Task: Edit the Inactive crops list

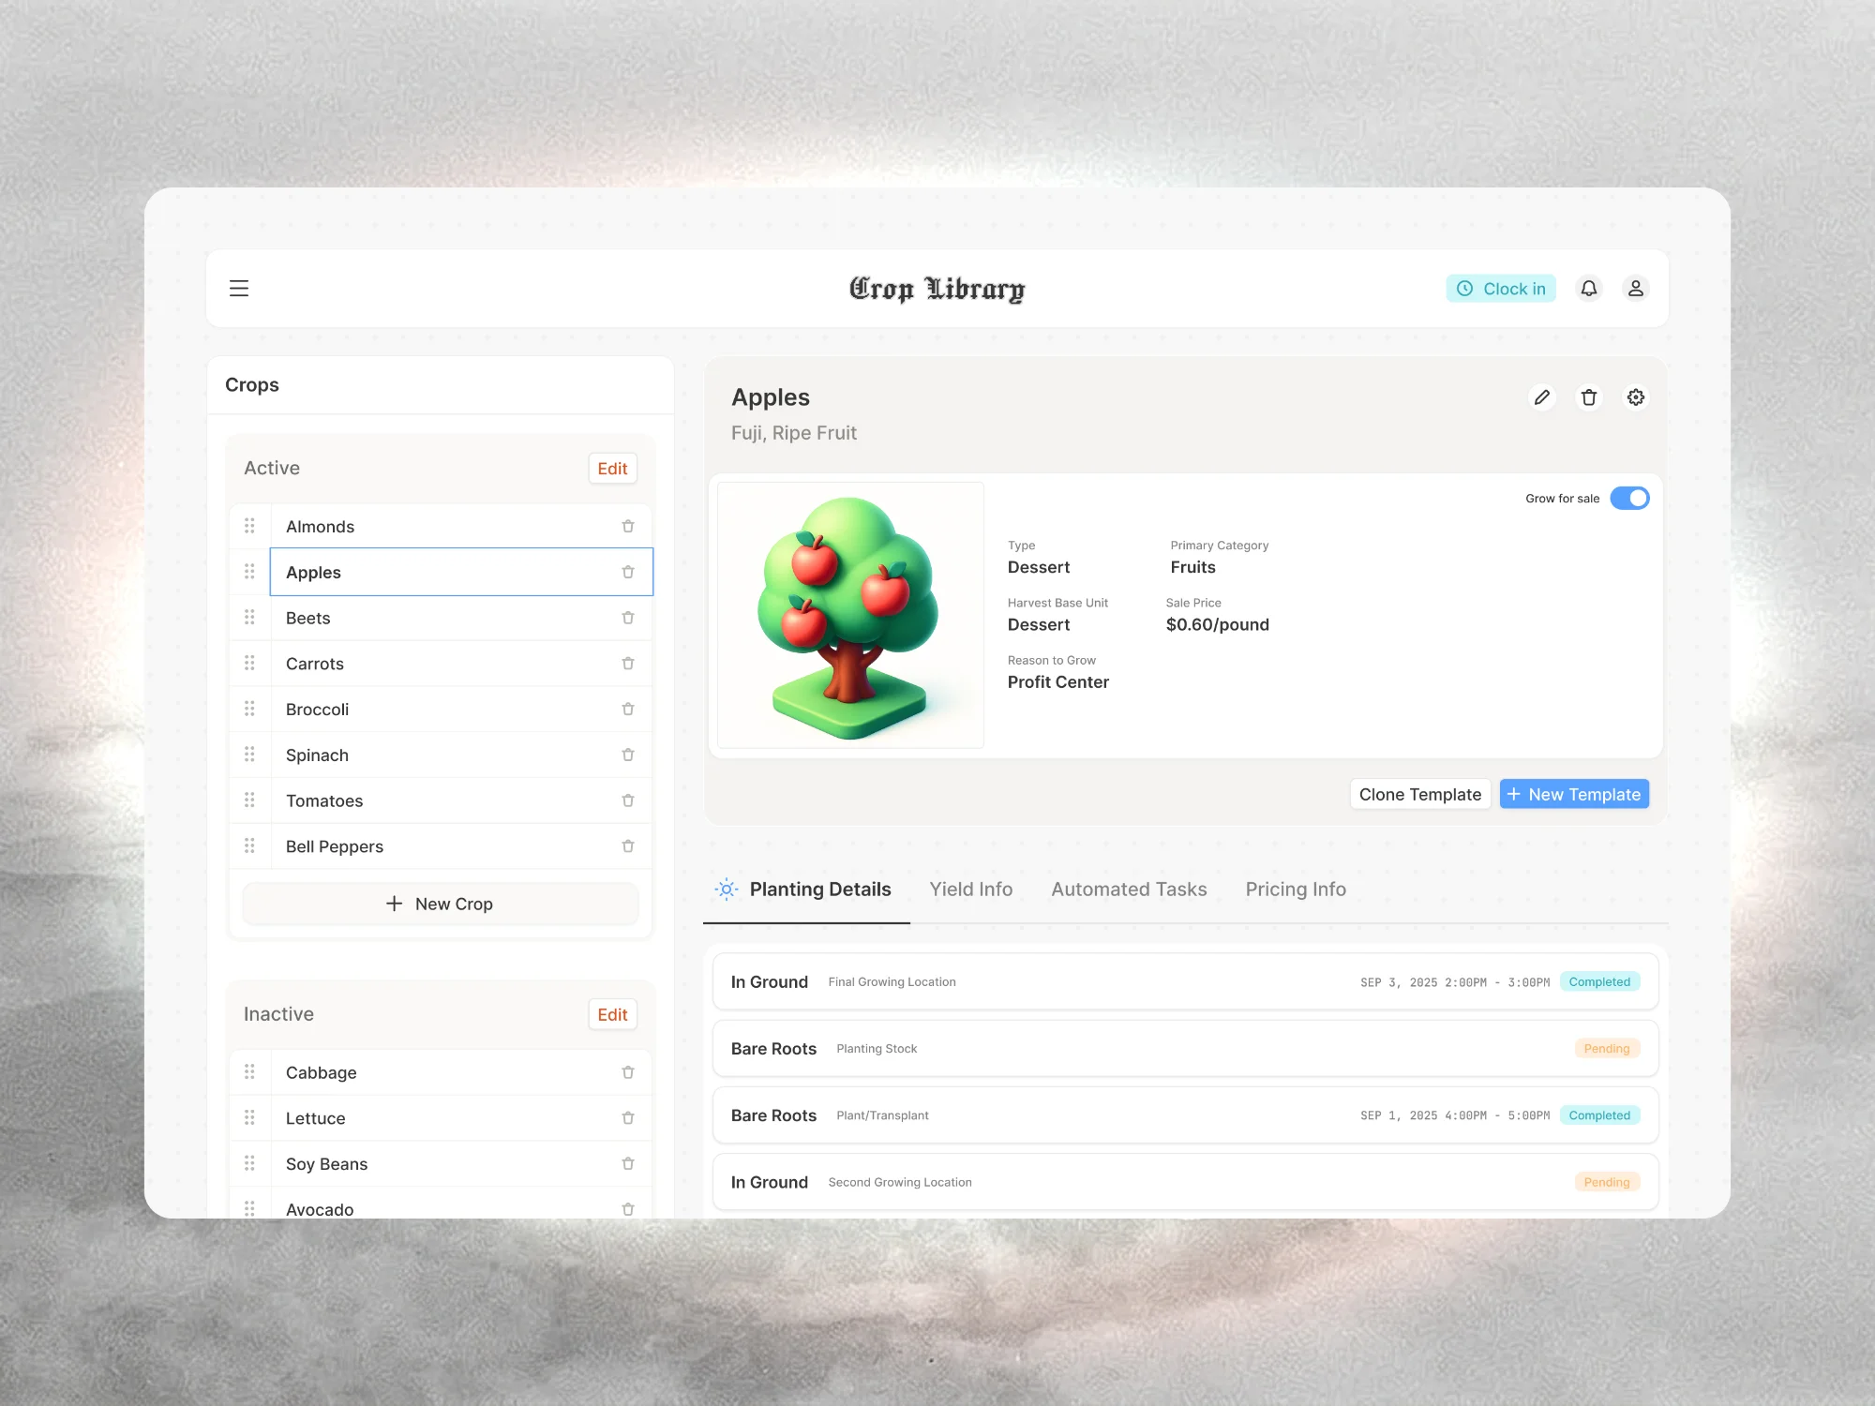Action: tap(612, 1014)
